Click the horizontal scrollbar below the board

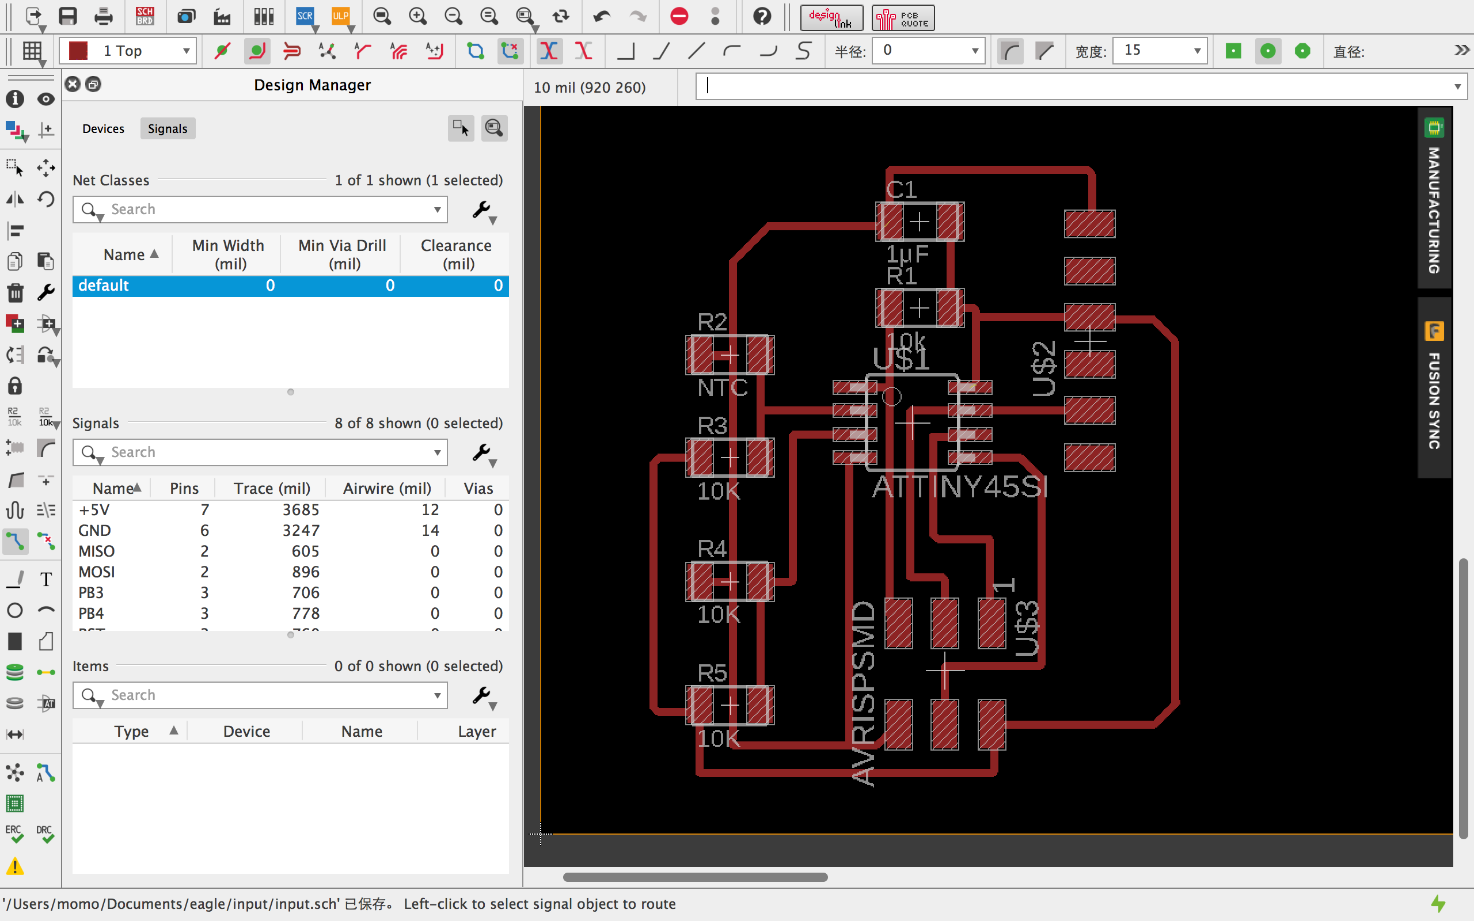pos(695,877)
